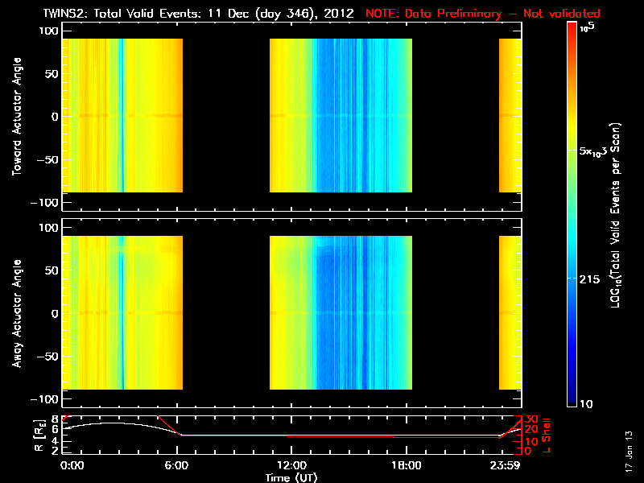The height and width of the screenshot is (483, 644).
Task: Click the '23:59' time axis tick label
Action: click(x=507, y=465)
